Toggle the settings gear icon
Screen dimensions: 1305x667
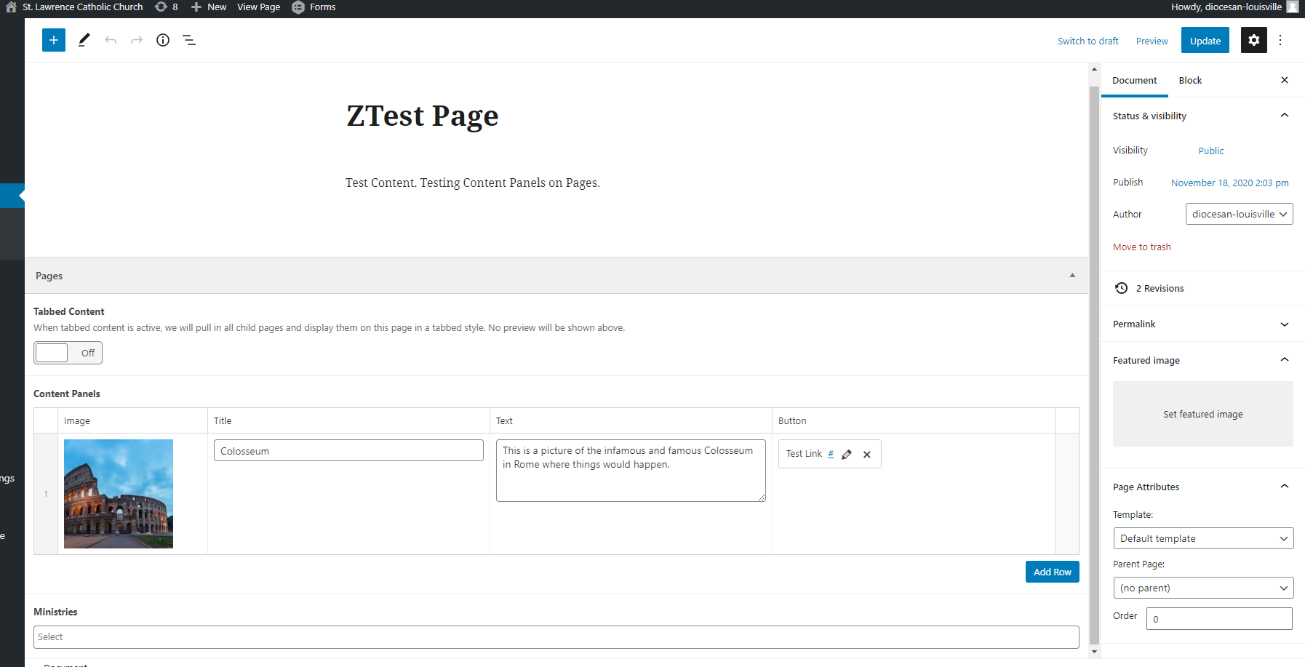click(x=1253, y=40)
